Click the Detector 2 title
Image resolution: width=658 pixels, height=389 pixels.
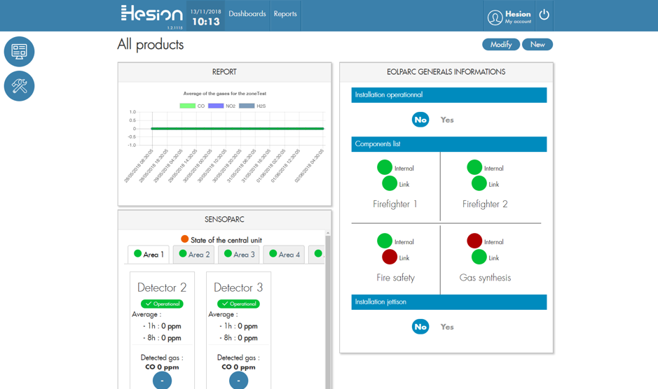click(x=162, y=288)
